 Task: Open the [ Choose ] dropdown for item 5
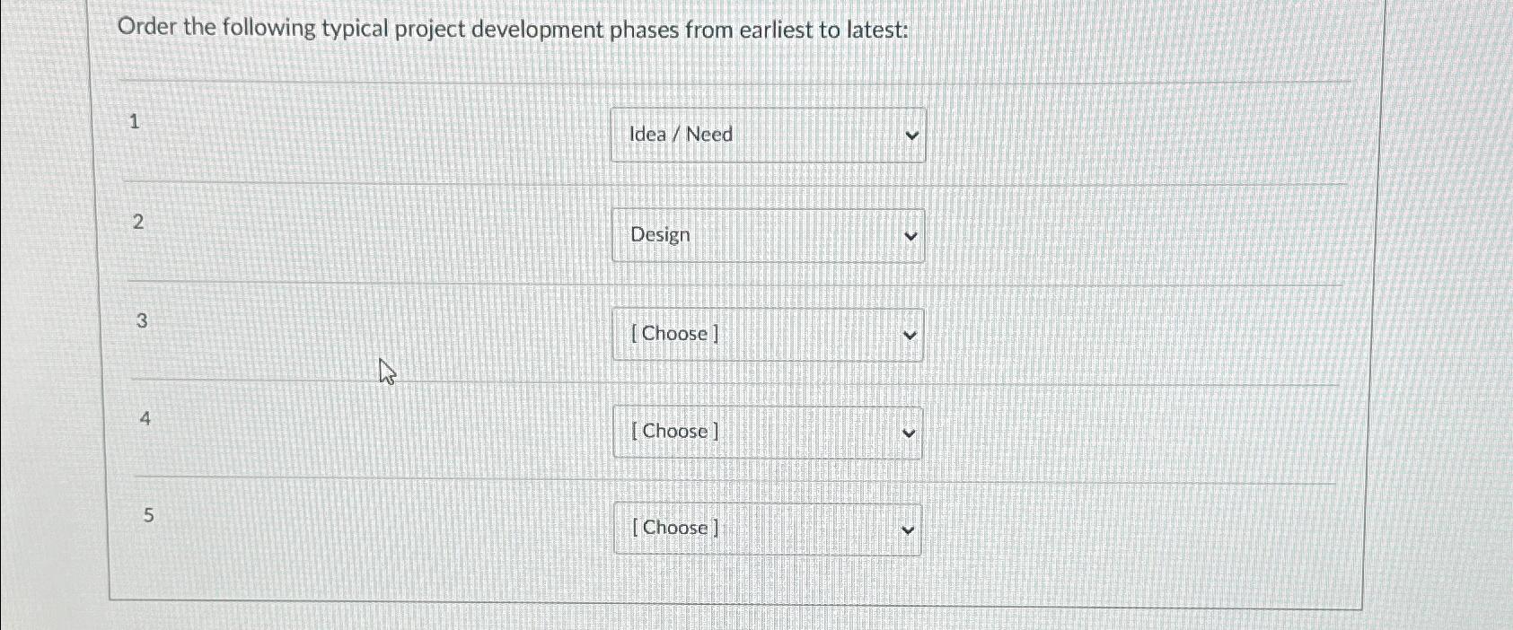[765, 528]
